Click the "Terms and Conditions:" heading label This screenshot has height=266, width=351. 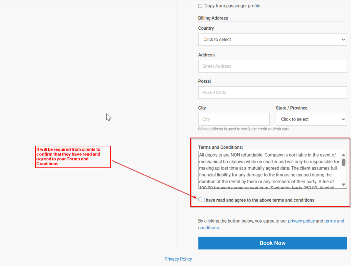click(220, 147)
